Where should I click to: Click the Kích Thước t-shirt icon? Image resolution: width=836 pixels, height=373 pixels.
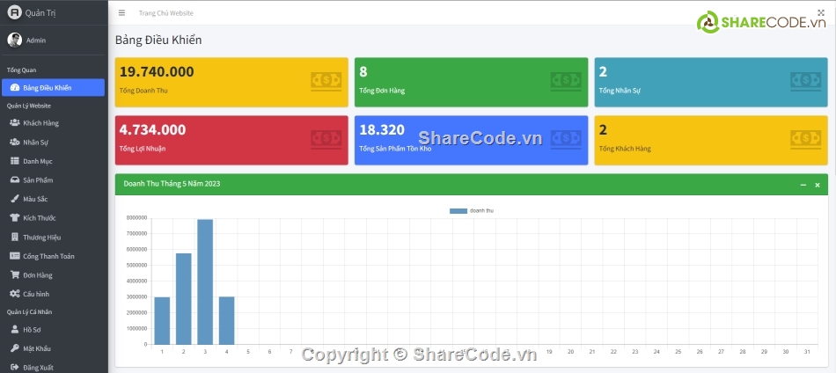14,218
